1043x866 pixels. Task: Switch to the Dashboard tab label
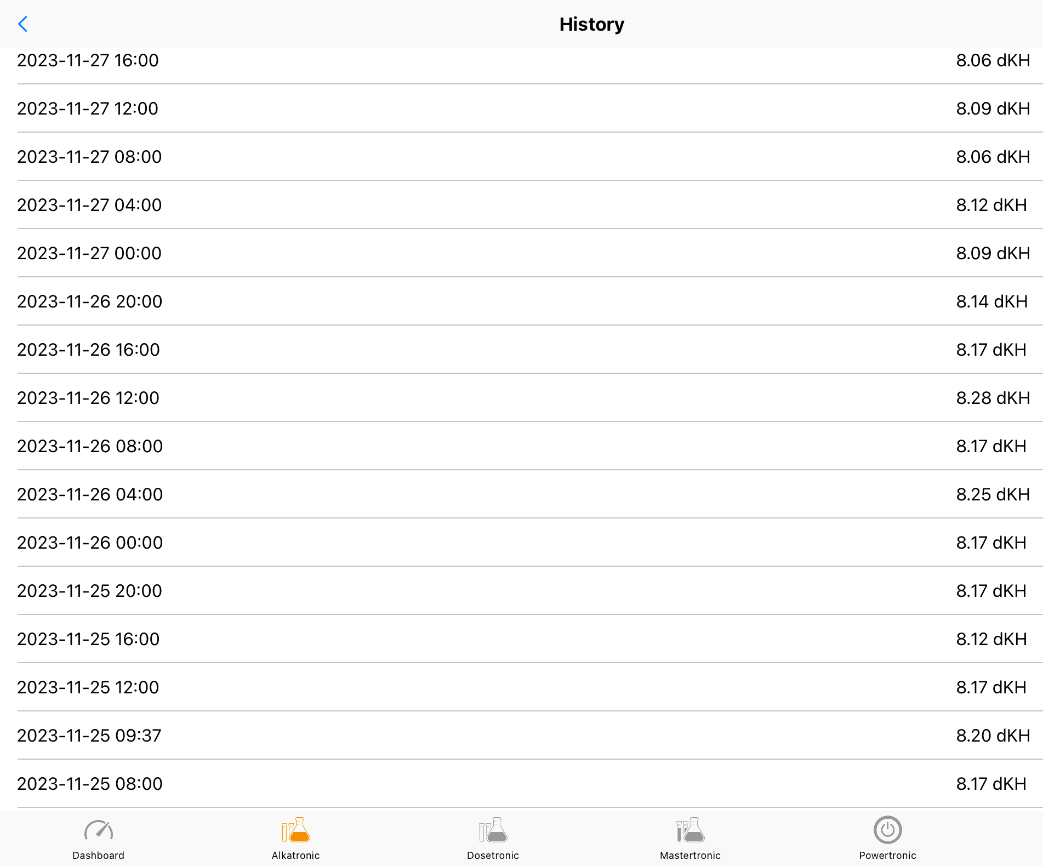(x=99, y=856)
